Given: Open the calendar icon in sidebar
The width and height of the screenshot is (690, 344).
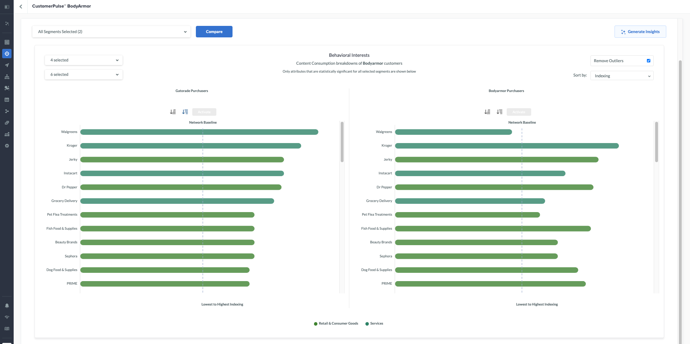Looking at the screenshot, I should 7,100.
